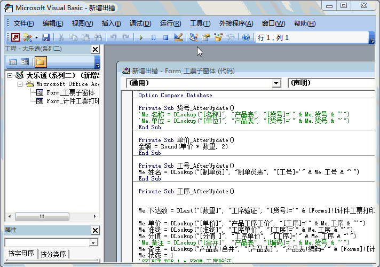Click the project tree scroll left arrow
Screen dimensions: 380x267
[10, 216]
